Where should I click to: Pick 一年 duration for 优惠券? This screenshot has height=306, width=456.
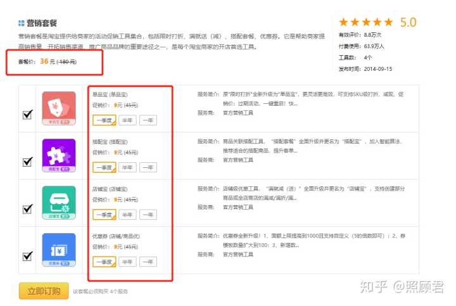148,262
